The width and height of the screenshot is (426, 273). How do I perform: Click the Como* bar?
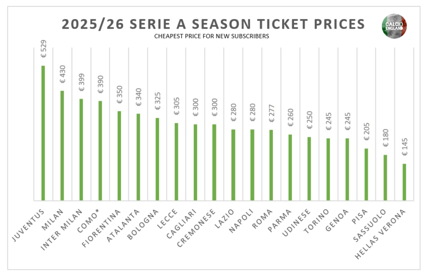click(x=100, y=151)
